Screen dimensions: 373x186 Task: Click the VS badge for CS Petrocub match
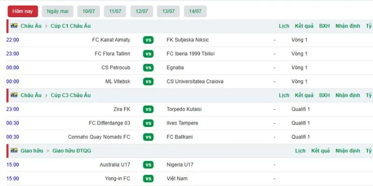point(148,67)
